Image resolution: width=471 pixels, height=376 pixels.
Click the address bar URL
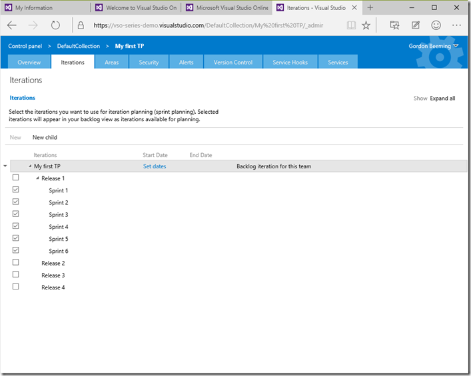(208, 25)
